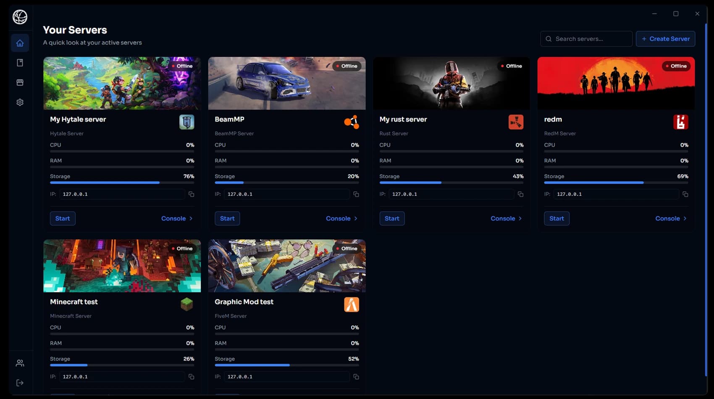Image resolution: width=714 pixels, height=399 pixels.
Task: Click redm IP address field
Action: click(616, 194)
